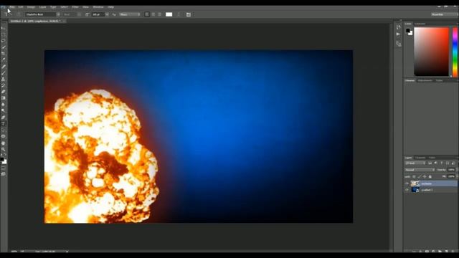Toggle the Character and Paragraph panels
Screen dimensions: 459x258
click(x=189, y=14)
